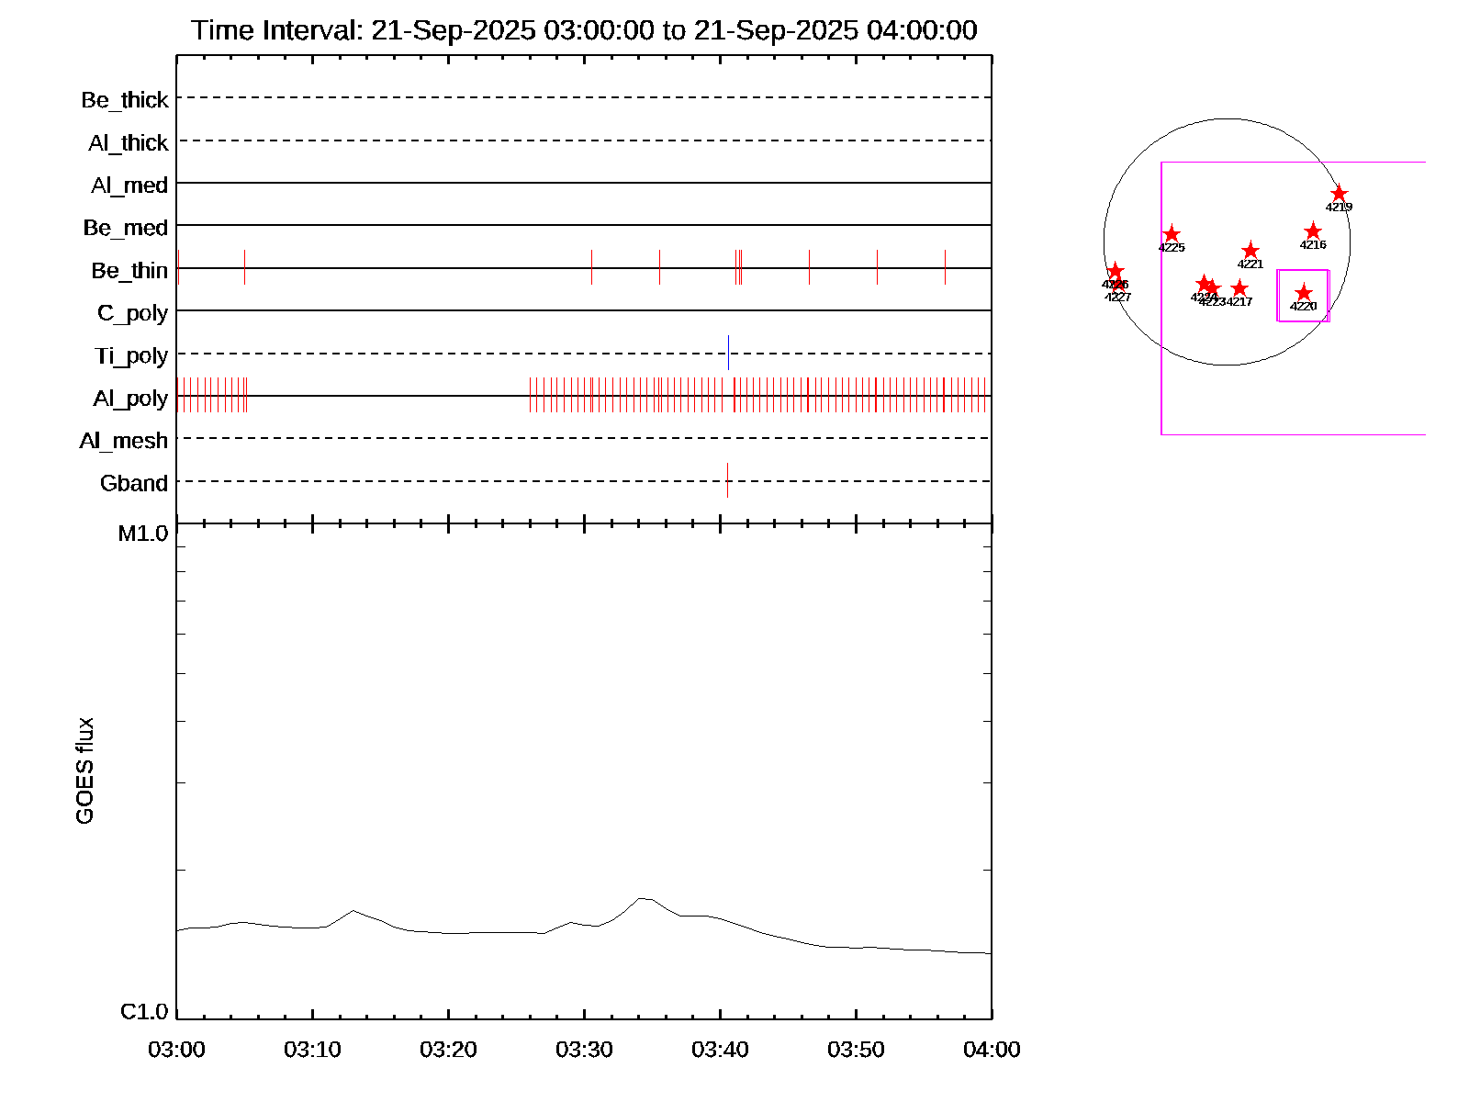Image resolution: width=1469 pixels, height=1102 pixels.
Task: Click the Al_mesh row label
Action: click(124, 441)
